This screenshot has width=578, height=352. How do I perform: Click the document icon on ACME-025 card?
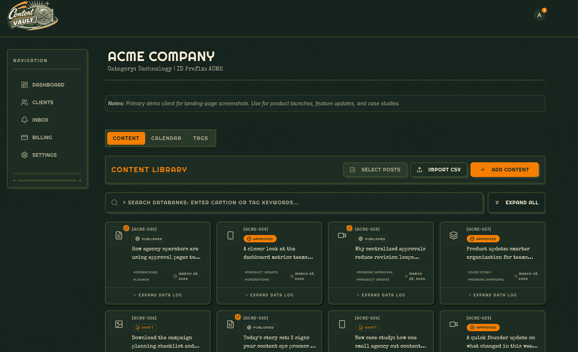coord(230,324)
